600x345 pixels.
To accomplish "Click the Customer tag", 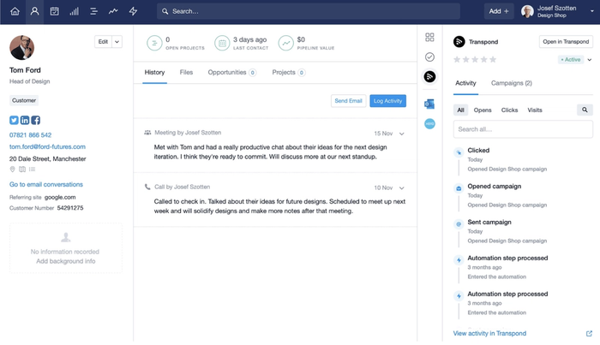I will 24,100.
